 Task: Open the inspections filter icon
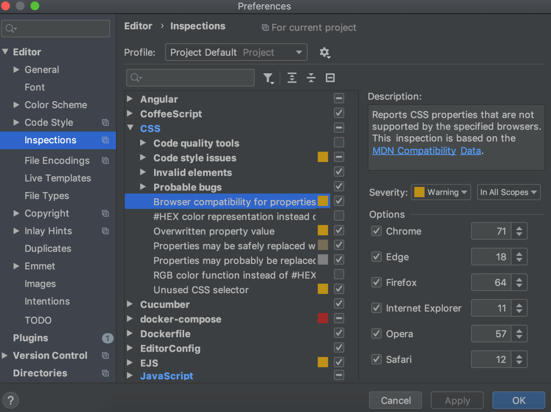pos(268,78)
